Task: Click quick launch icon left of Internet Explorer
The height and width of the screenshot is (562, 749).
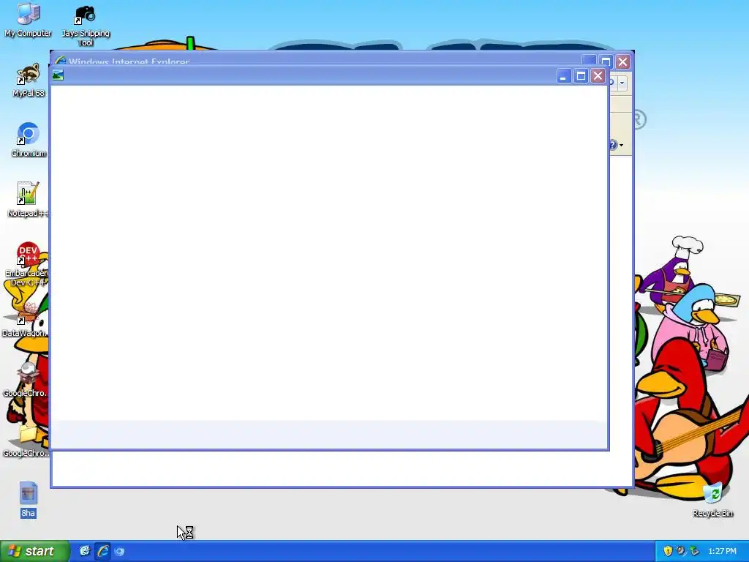Action: coord(85,551)
